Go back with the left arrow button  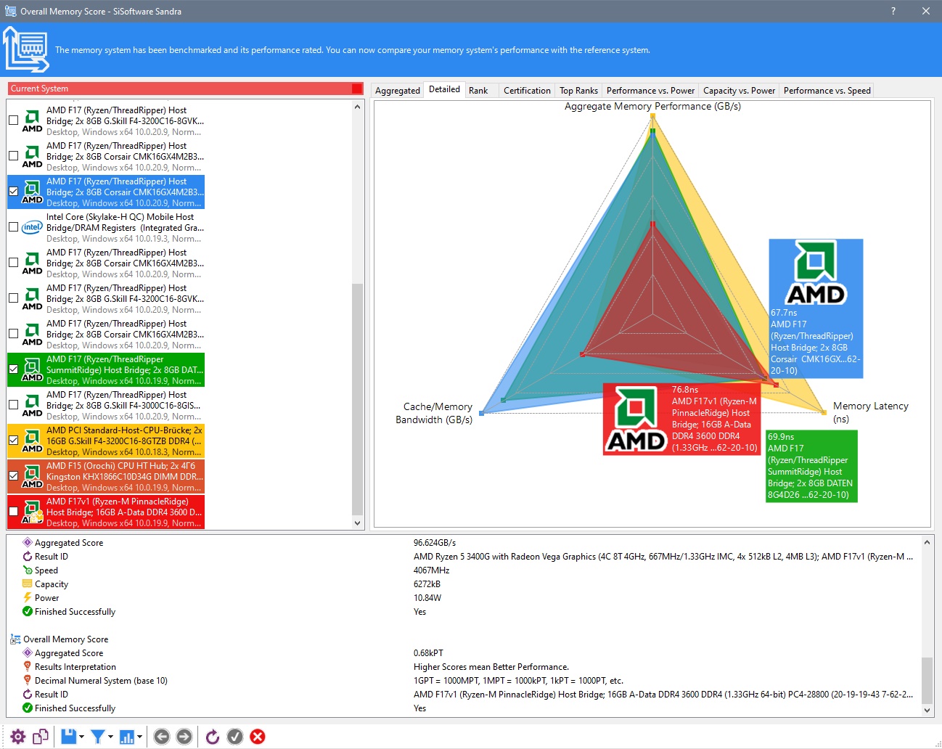162,737
